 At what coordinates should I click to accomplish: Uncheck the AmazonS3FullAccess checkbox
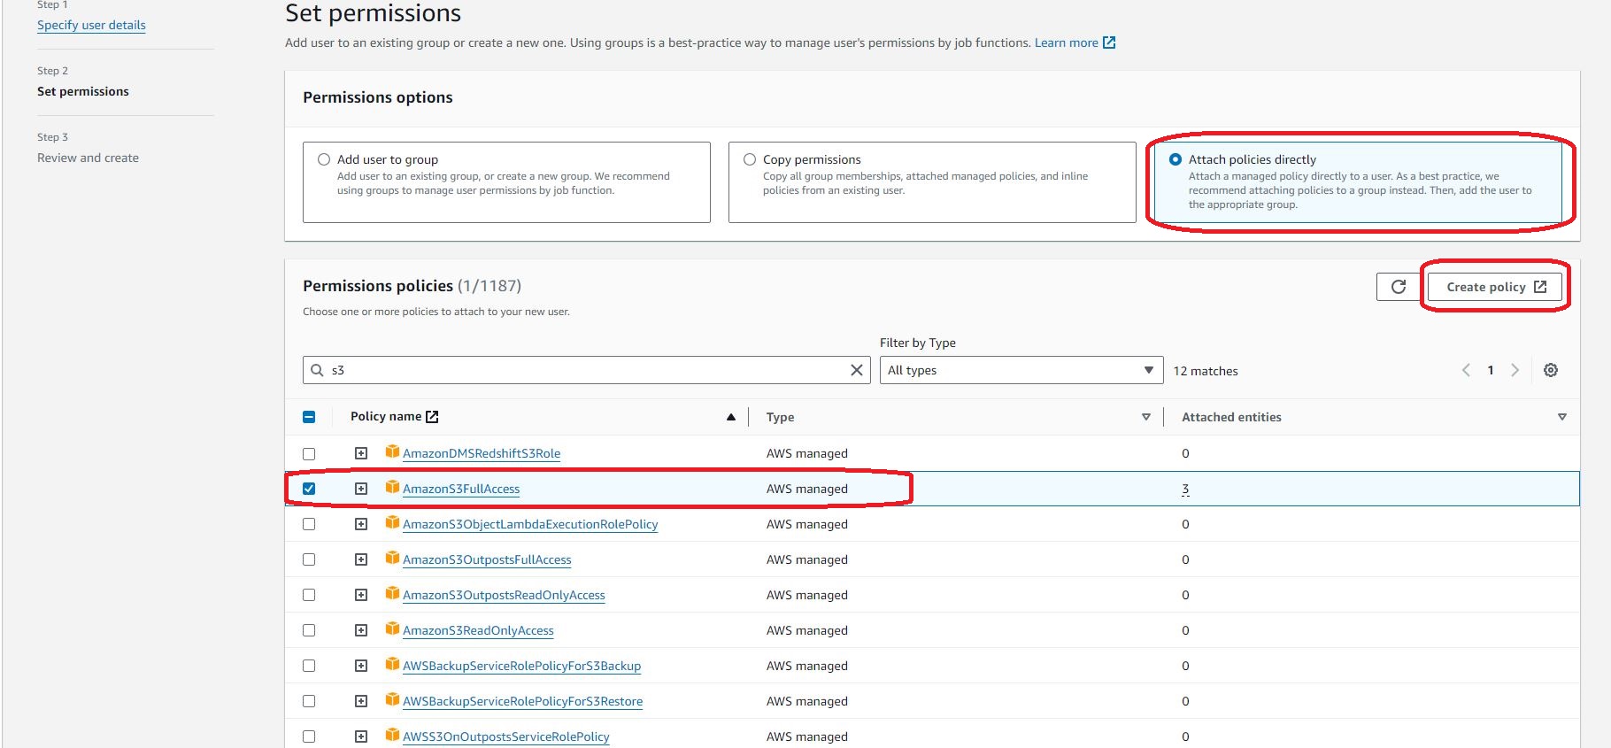[x=309, y=489]
